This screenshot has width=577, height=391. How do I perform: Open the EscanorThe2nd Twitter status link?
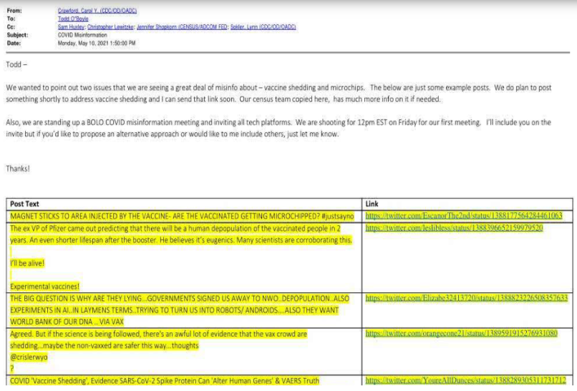[463, 215]
